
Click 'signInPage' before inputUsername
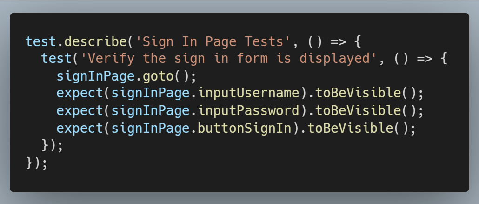pyautogui.click(x=150, y=93)
